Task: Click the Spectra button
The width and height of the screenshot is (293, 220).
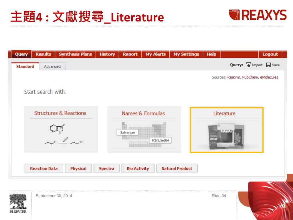Action: tap(106, 168)
